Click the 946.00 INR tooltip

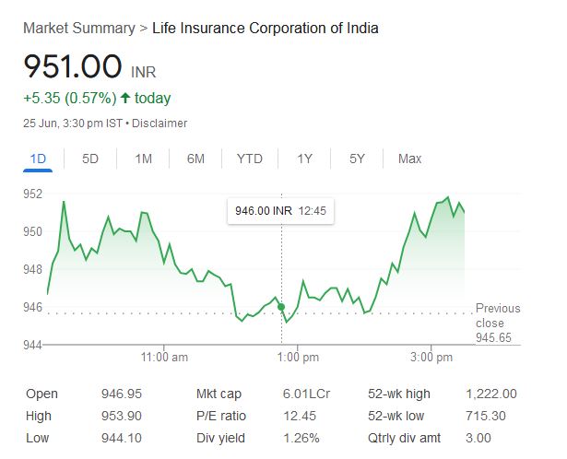(281, 211)
